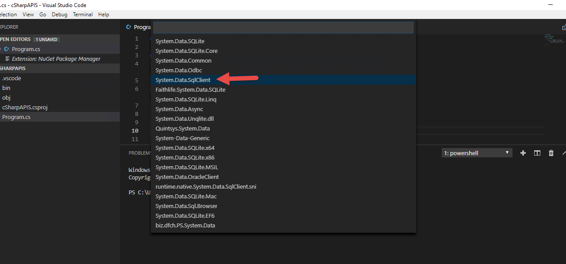Image resolution: width=566 pixels, height=264 pixels.
Task: Kill the terminal with the trash icon
Action: click(551, 153)
